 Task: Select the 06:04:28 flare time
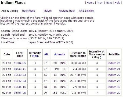click(x=20, y=93)
